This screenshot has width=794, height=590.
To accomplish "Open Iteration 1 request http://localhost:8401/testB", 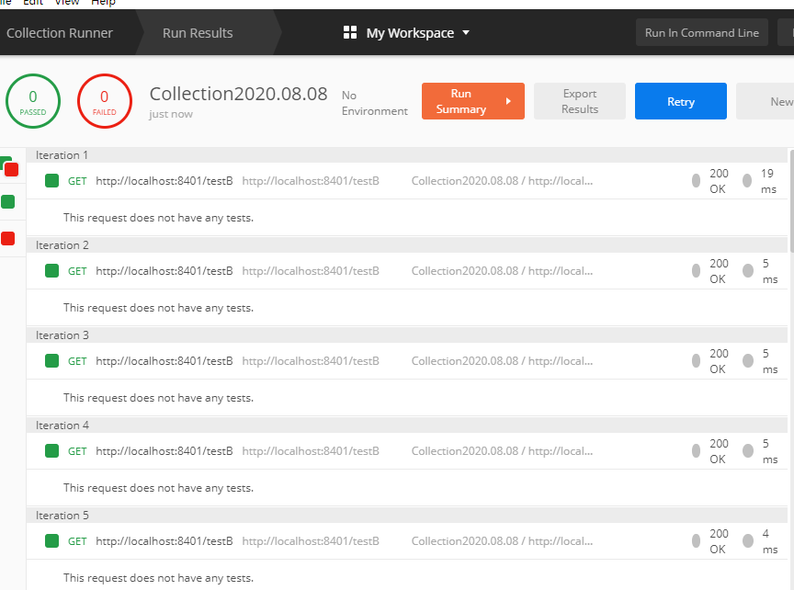I will pos(164,181).
